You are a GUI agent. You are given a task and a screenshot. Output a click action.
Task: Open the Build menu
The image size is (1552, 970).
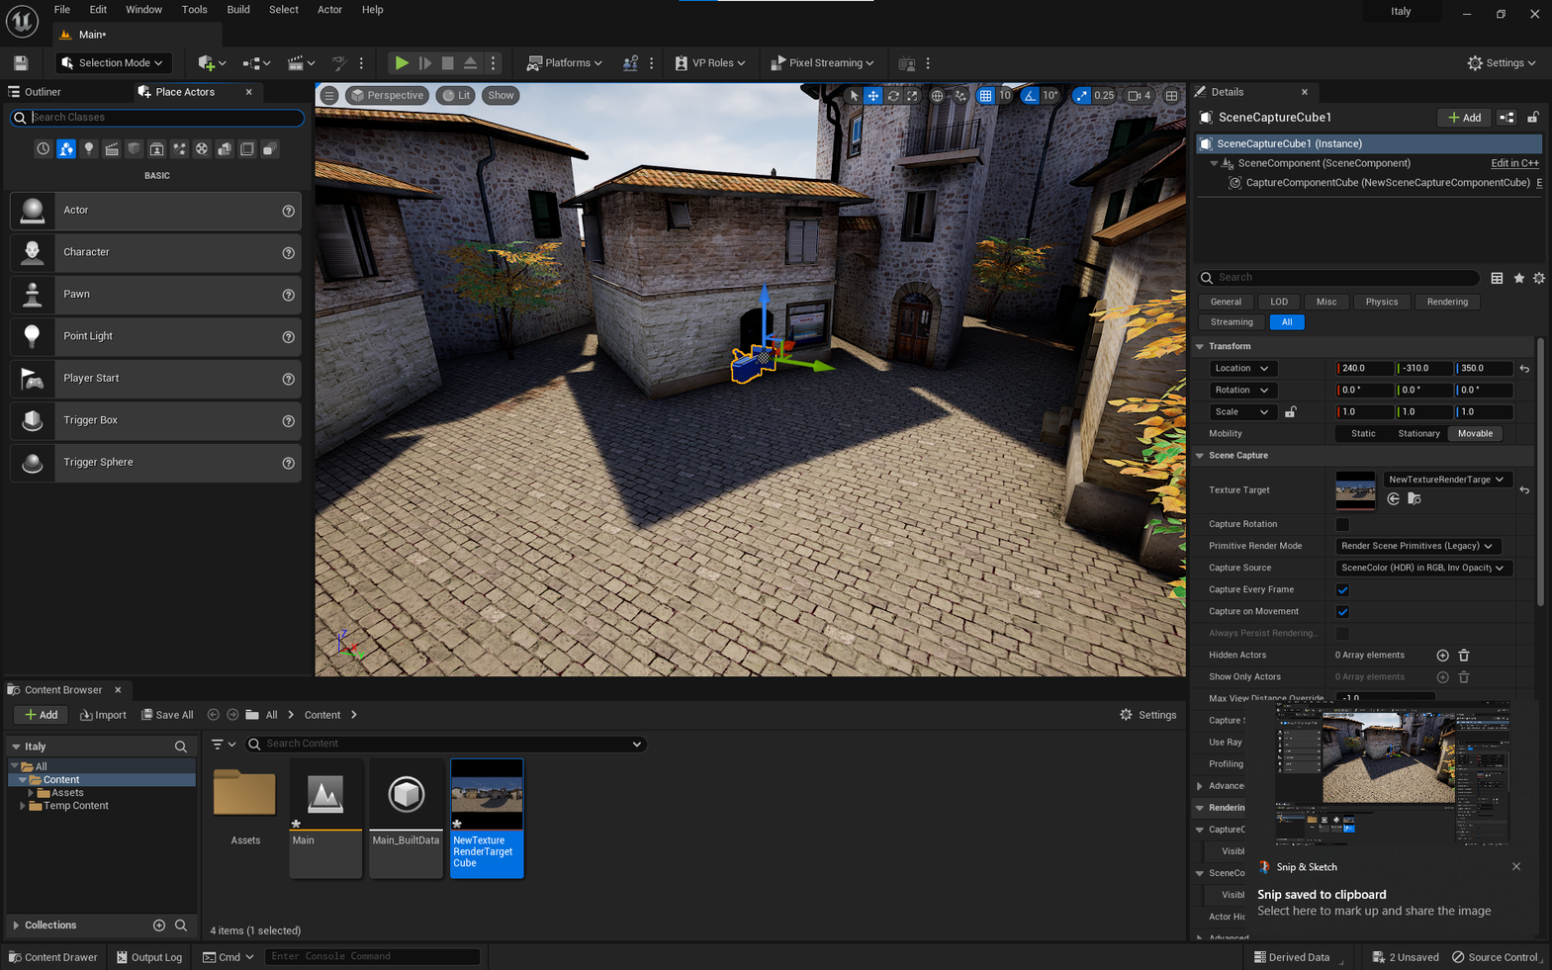click(237, 10)
